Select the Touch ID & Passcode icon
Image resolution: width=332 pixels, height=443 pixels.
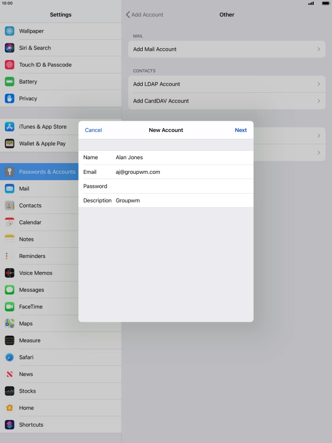[10, 65]
